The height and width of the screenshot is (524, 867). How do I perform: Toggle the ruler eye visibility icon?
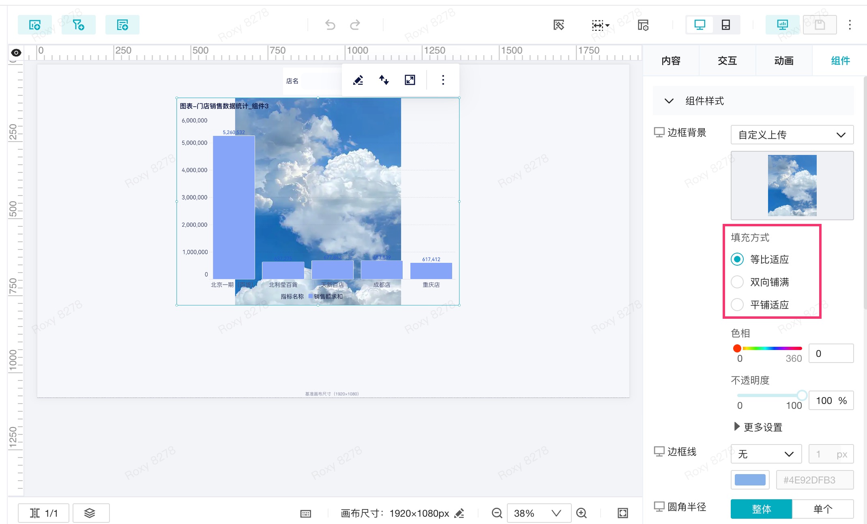point(16,53)
